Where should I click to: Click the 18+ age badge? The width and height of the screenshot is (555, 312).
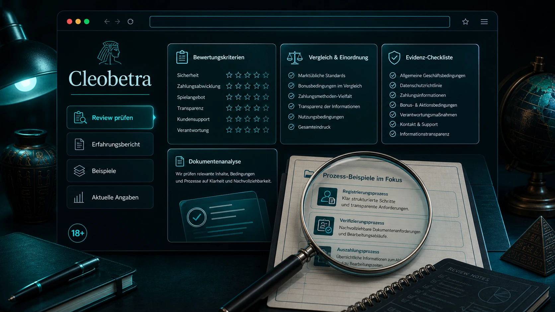pyautogui.click(x=78, y=233)
